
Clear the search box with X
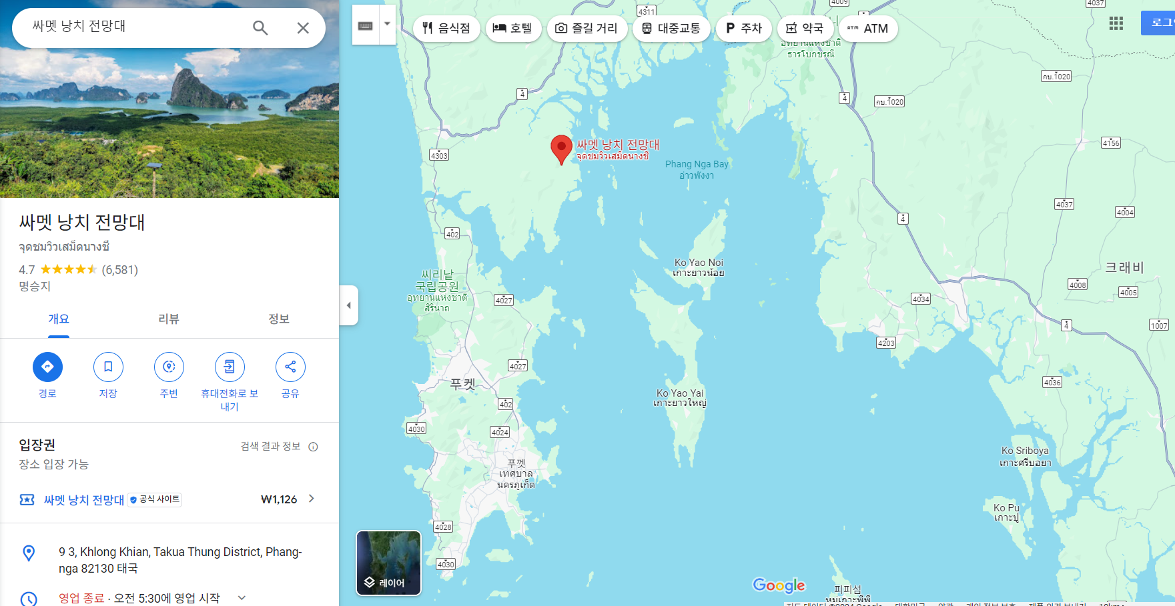[303, 28]
